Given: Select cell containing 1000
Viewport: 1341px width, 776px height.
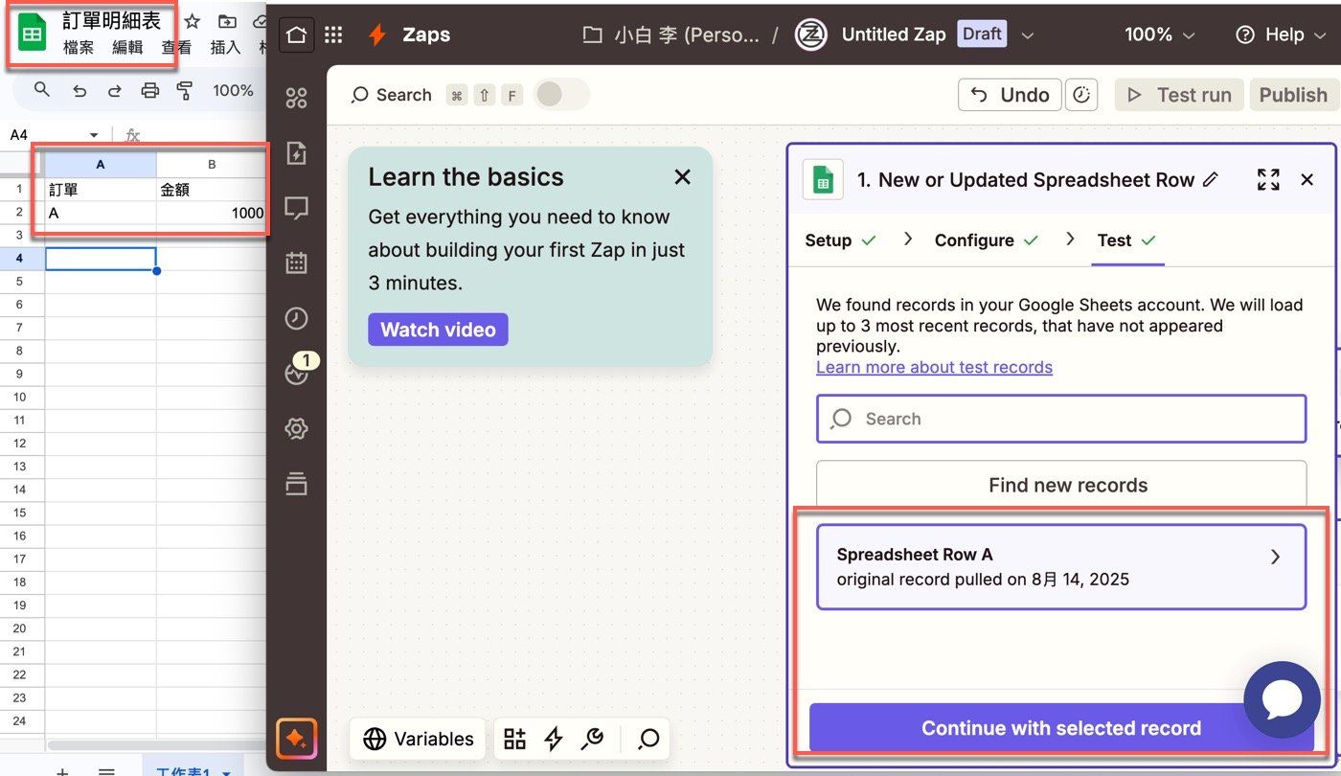Looking at the screenshot, I should [212, 213].
